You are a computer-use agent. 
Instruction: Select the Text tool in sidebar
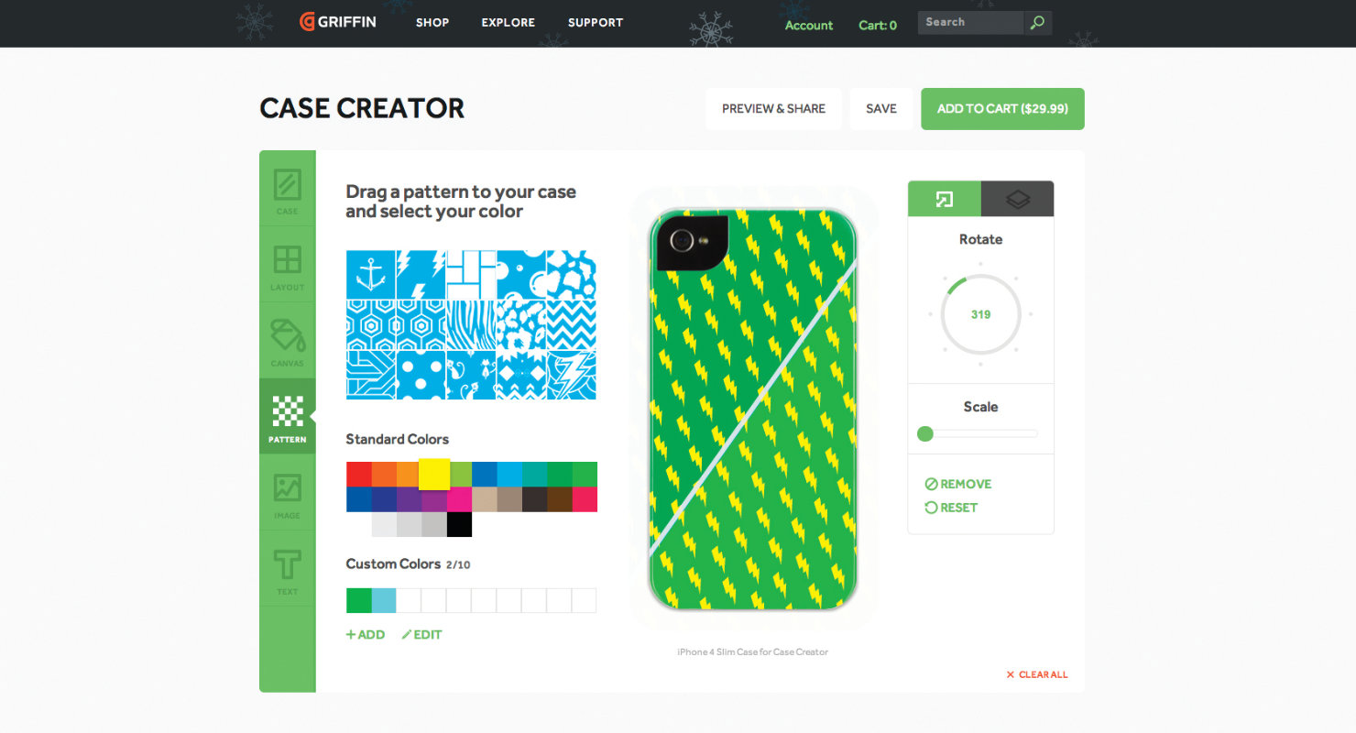coord(288,569)
